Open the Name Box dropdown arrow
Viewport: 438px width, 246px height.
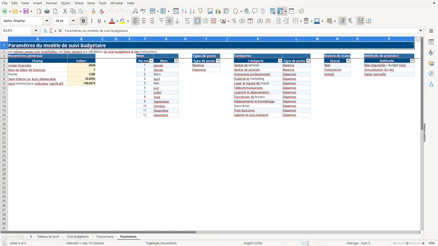pos(36,31)
